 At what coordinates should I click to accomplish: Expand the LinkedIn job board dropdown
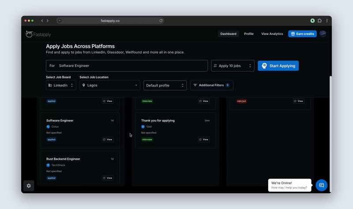click(61, 85)
